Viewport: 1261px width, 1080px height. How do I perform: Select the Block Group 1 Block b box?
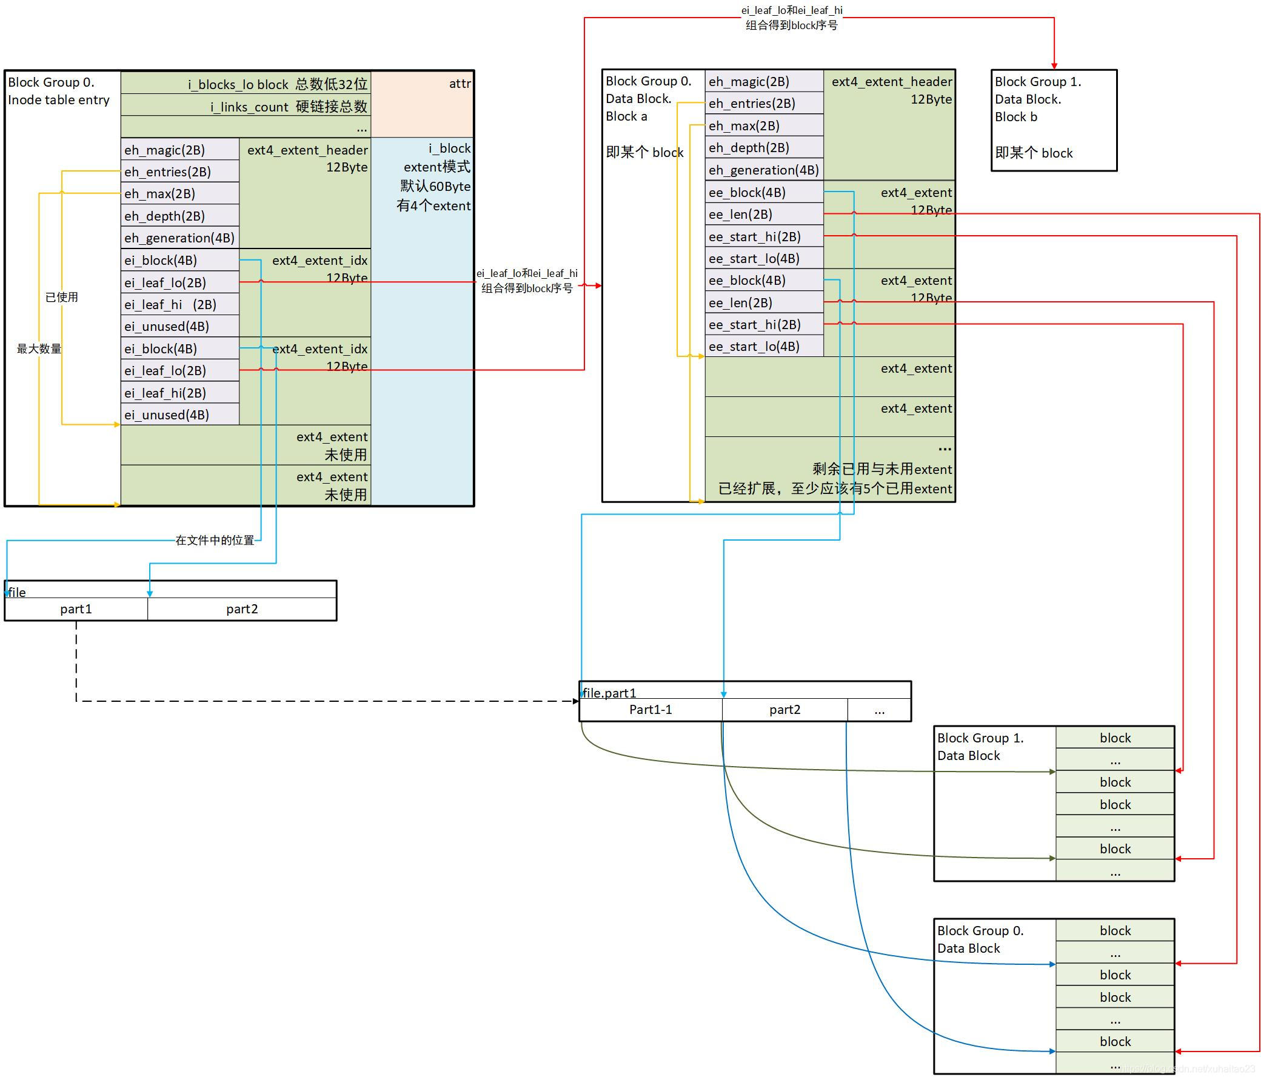point(1054,120)
